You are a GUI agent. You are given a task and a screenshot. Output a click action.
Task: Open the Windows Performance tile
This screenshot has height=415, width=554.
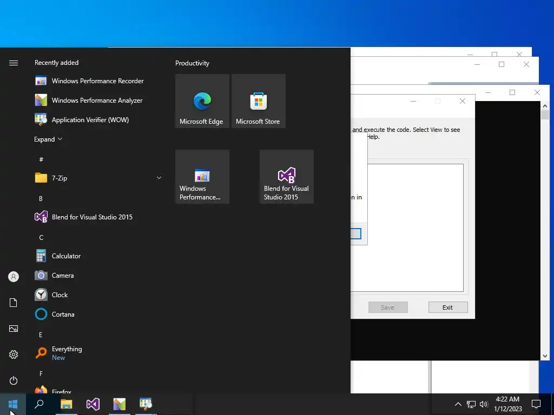point(202,177)
